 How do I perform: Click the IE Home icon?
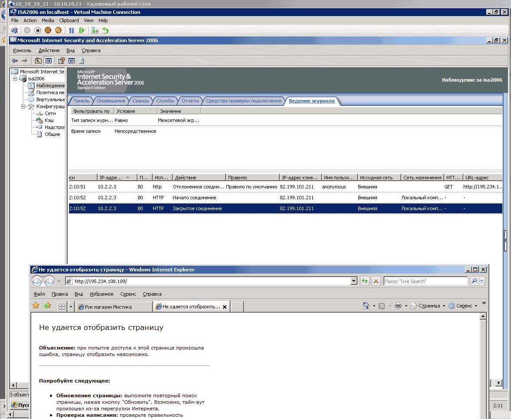(x=366, y=306)
